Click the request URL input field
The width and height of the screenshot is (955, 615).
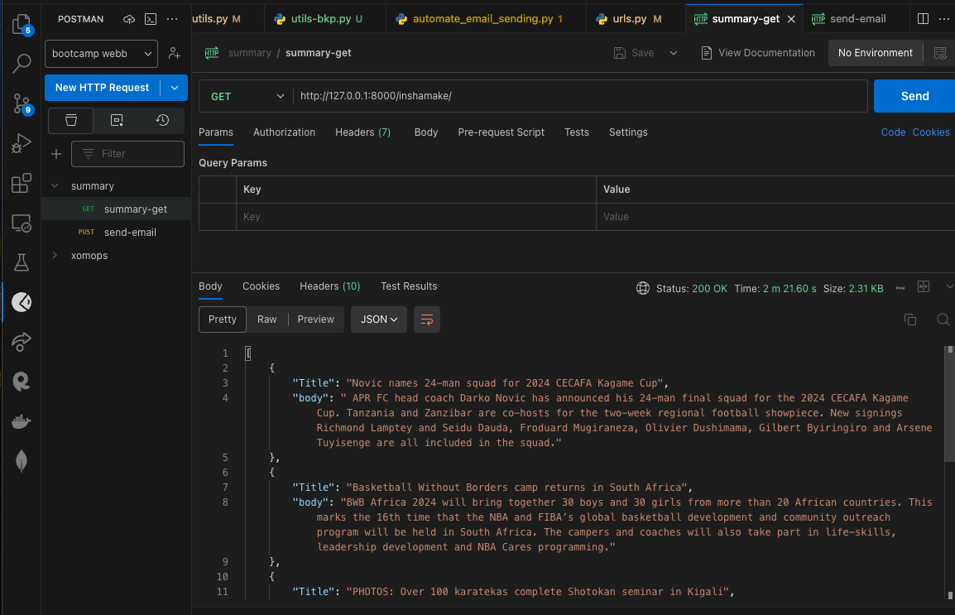point(579,96)
